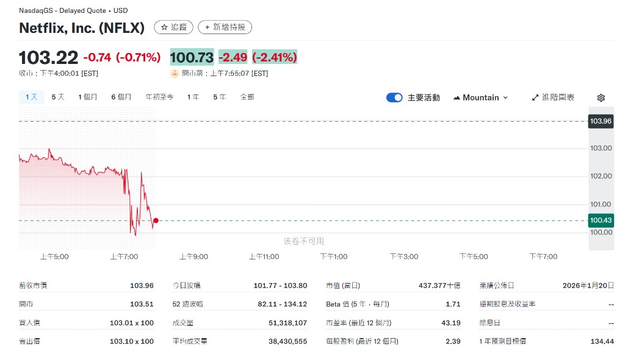
Task: Select the 1天 time range tab
Action: [x=31, y=97]
